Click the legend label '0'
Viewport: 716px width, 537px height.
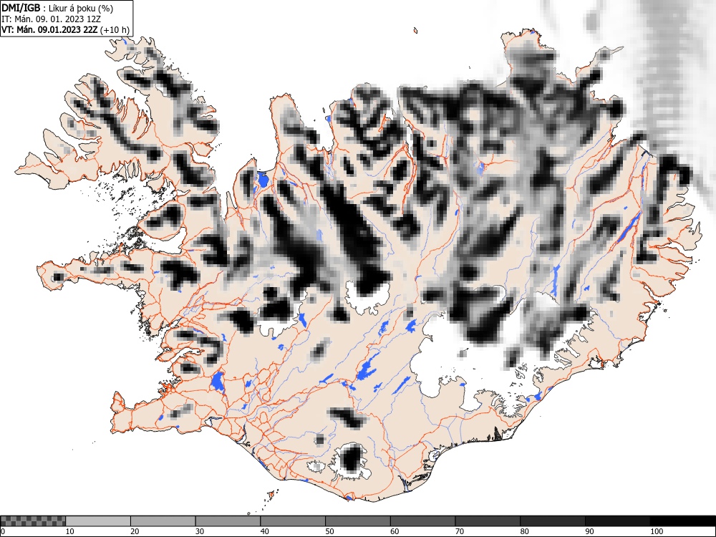[3, 531]
